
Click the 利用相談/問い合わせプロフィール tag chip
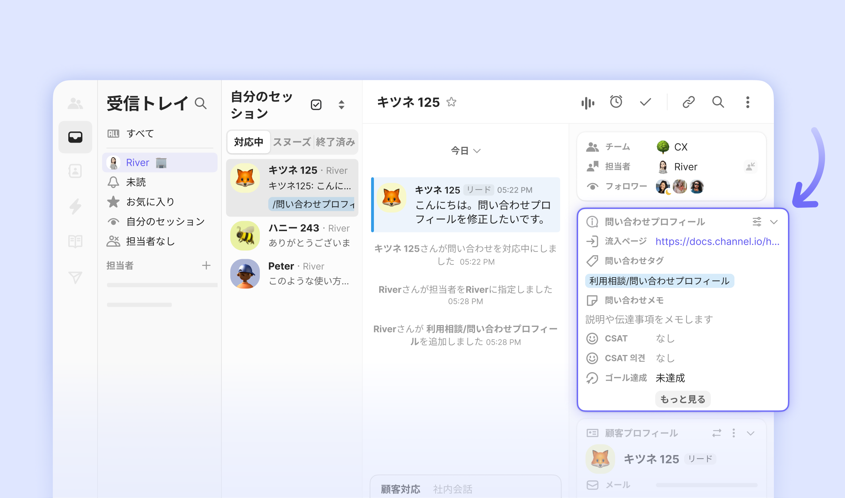659,281
